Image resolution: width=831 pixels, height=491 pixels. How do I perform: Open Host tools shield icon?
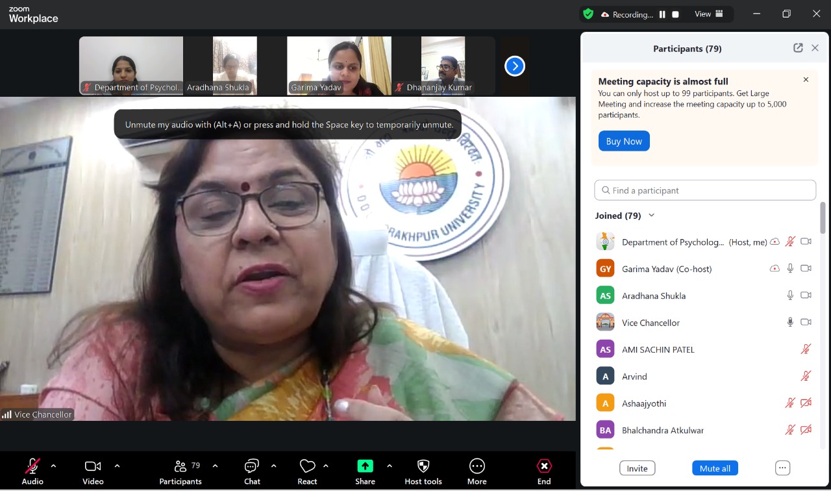click(x=423, y=466)
